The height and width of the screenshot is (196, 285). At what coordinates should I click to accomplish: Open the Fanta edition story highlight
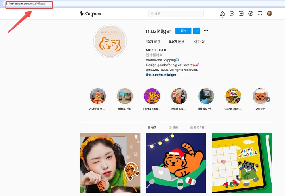pos(152,96)
